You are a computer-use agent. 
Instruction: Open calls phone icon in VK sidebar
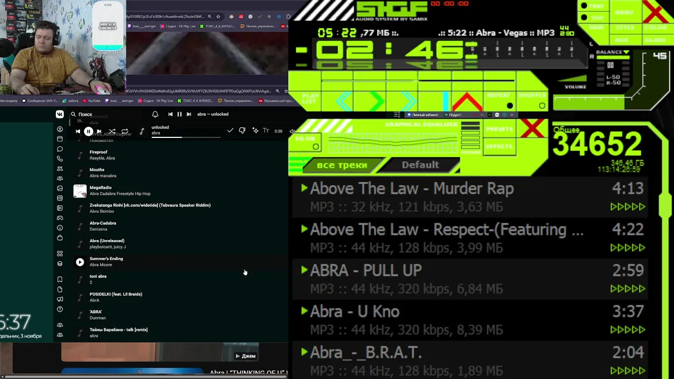click(x=60, y=158)
